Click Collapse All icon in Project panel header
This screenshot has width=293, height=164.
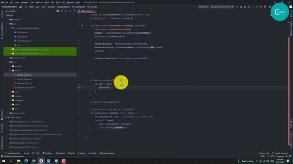tap(65, 11)
